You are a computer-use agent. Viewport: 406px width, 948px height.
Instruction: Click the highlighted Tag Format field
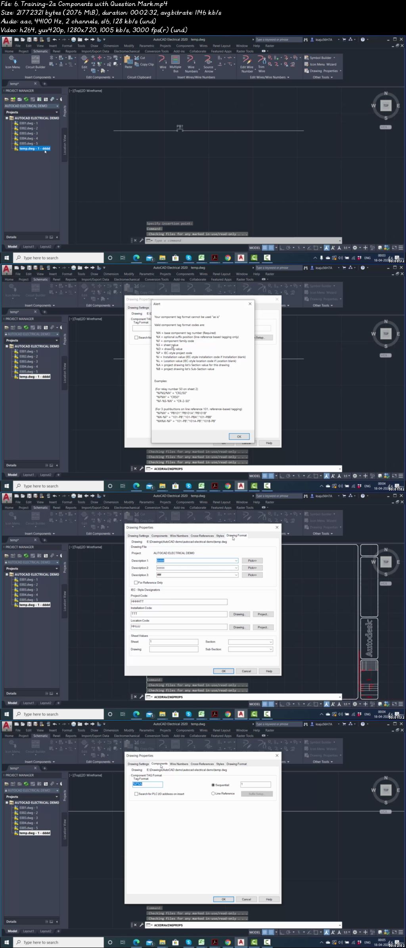[x=147, y=785]
